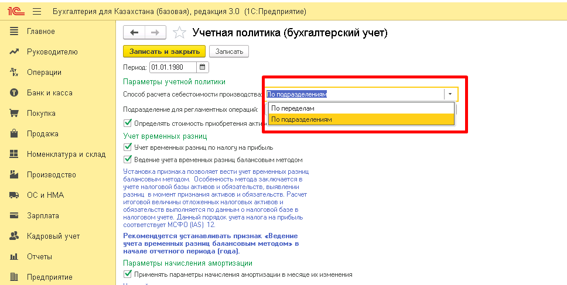
Task: Choose По подразделениям option in list
Action: 302,119
